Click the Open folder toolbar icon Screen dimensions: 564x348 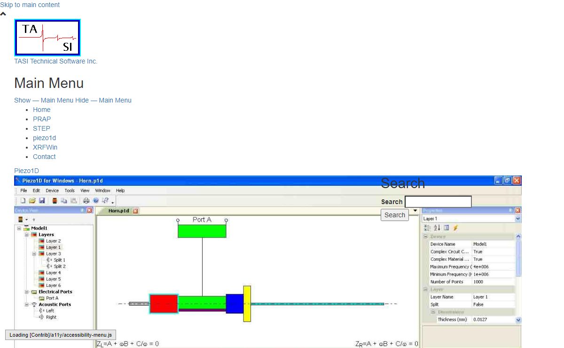tap(32, 200)
